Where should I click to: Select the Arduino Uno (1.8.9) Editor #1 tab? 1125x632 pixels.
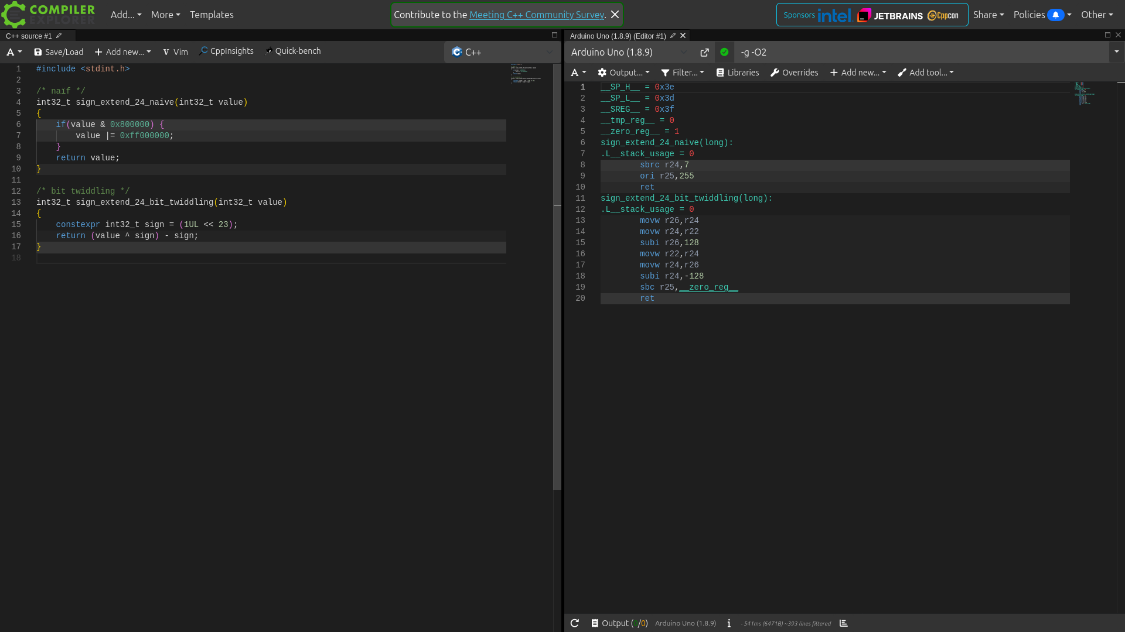click(618, 36)
